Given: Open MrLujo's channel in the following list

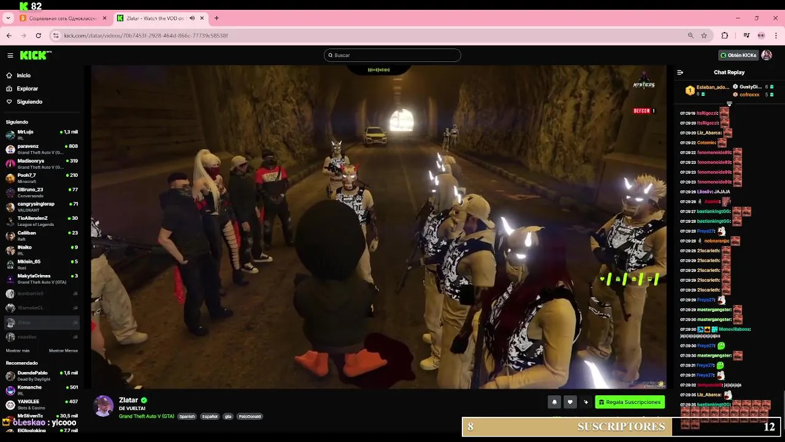Looking at the screenshot, I should (x=42, y=134).
